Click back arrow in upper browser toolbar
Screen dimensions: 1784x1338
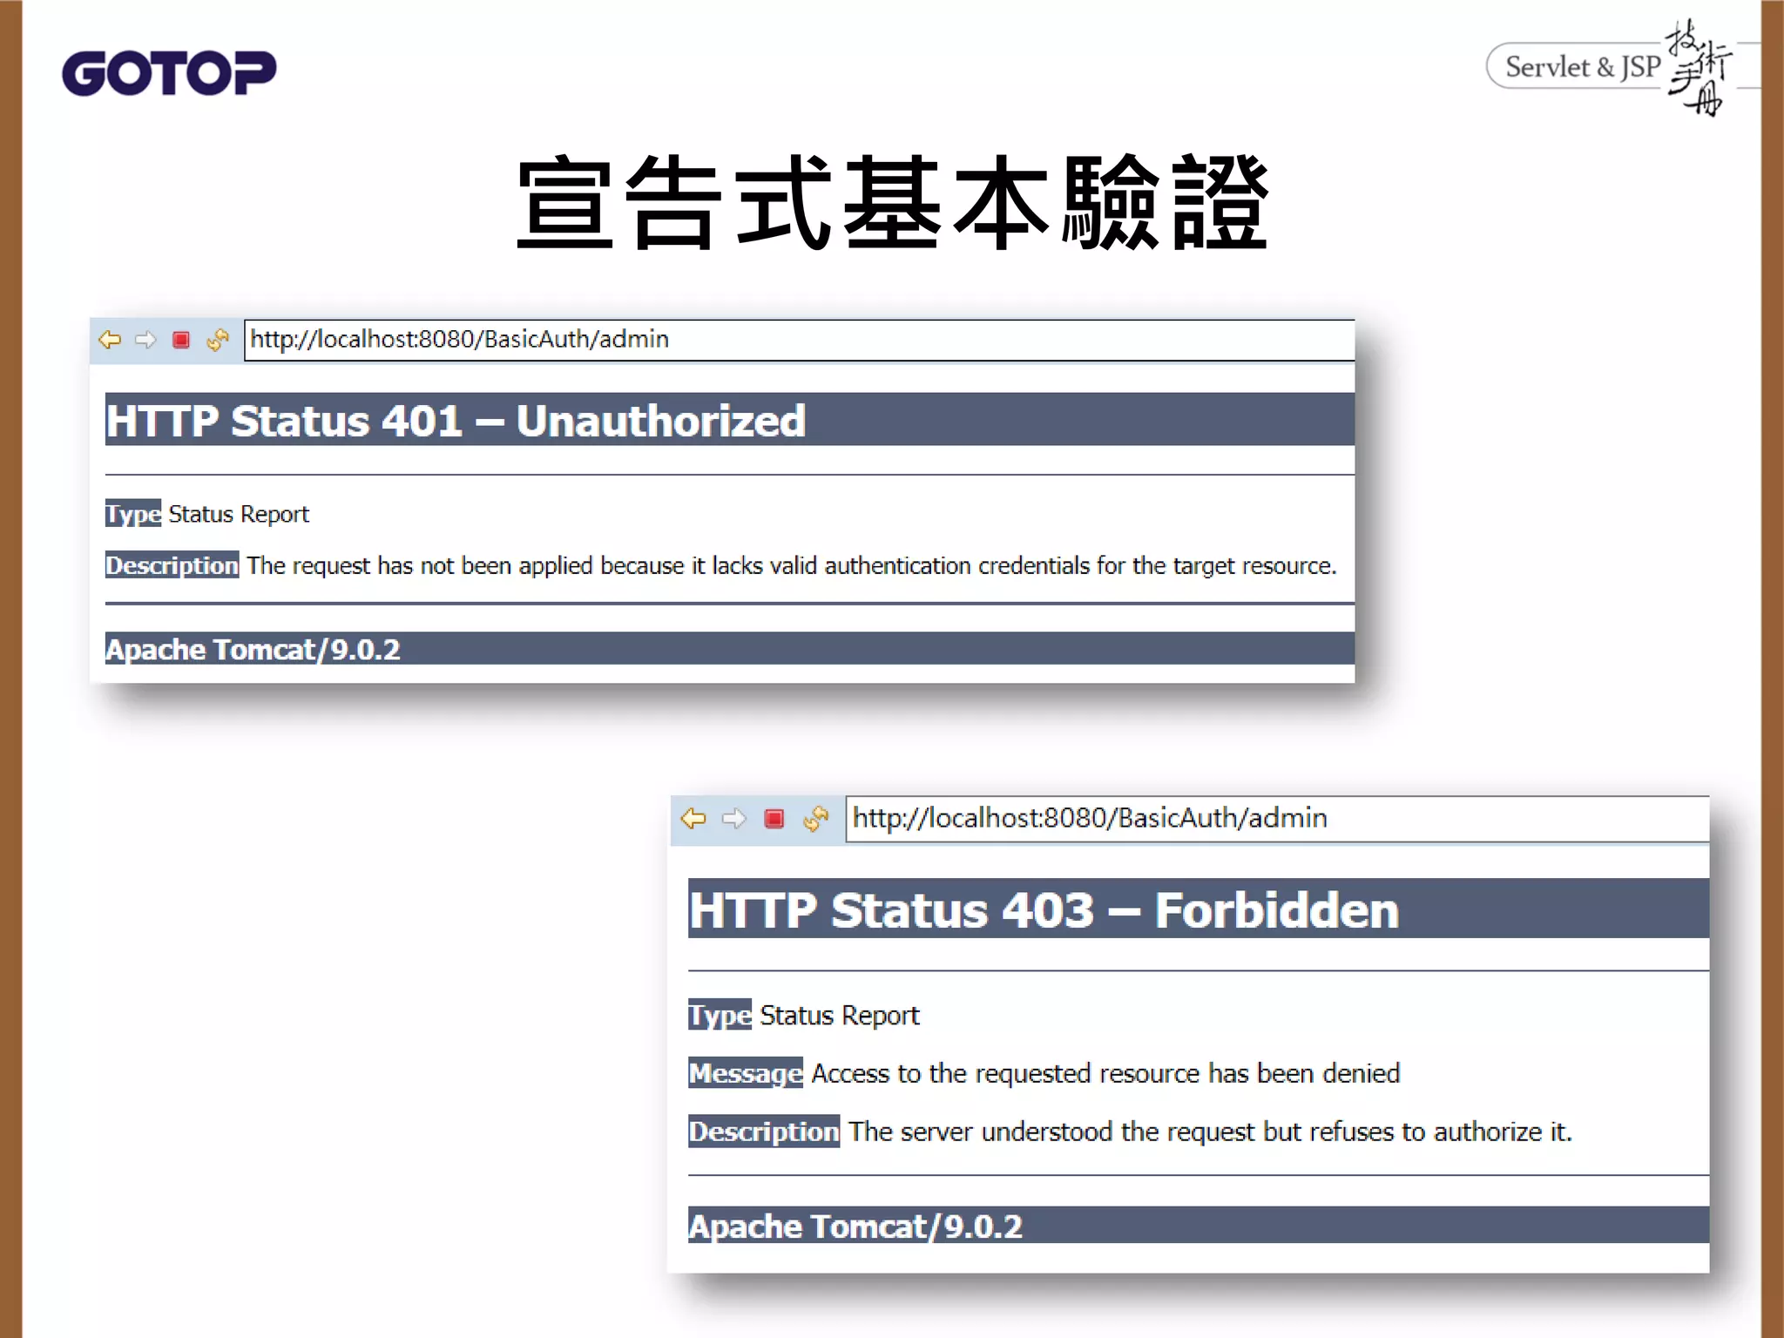coord(110,340)
